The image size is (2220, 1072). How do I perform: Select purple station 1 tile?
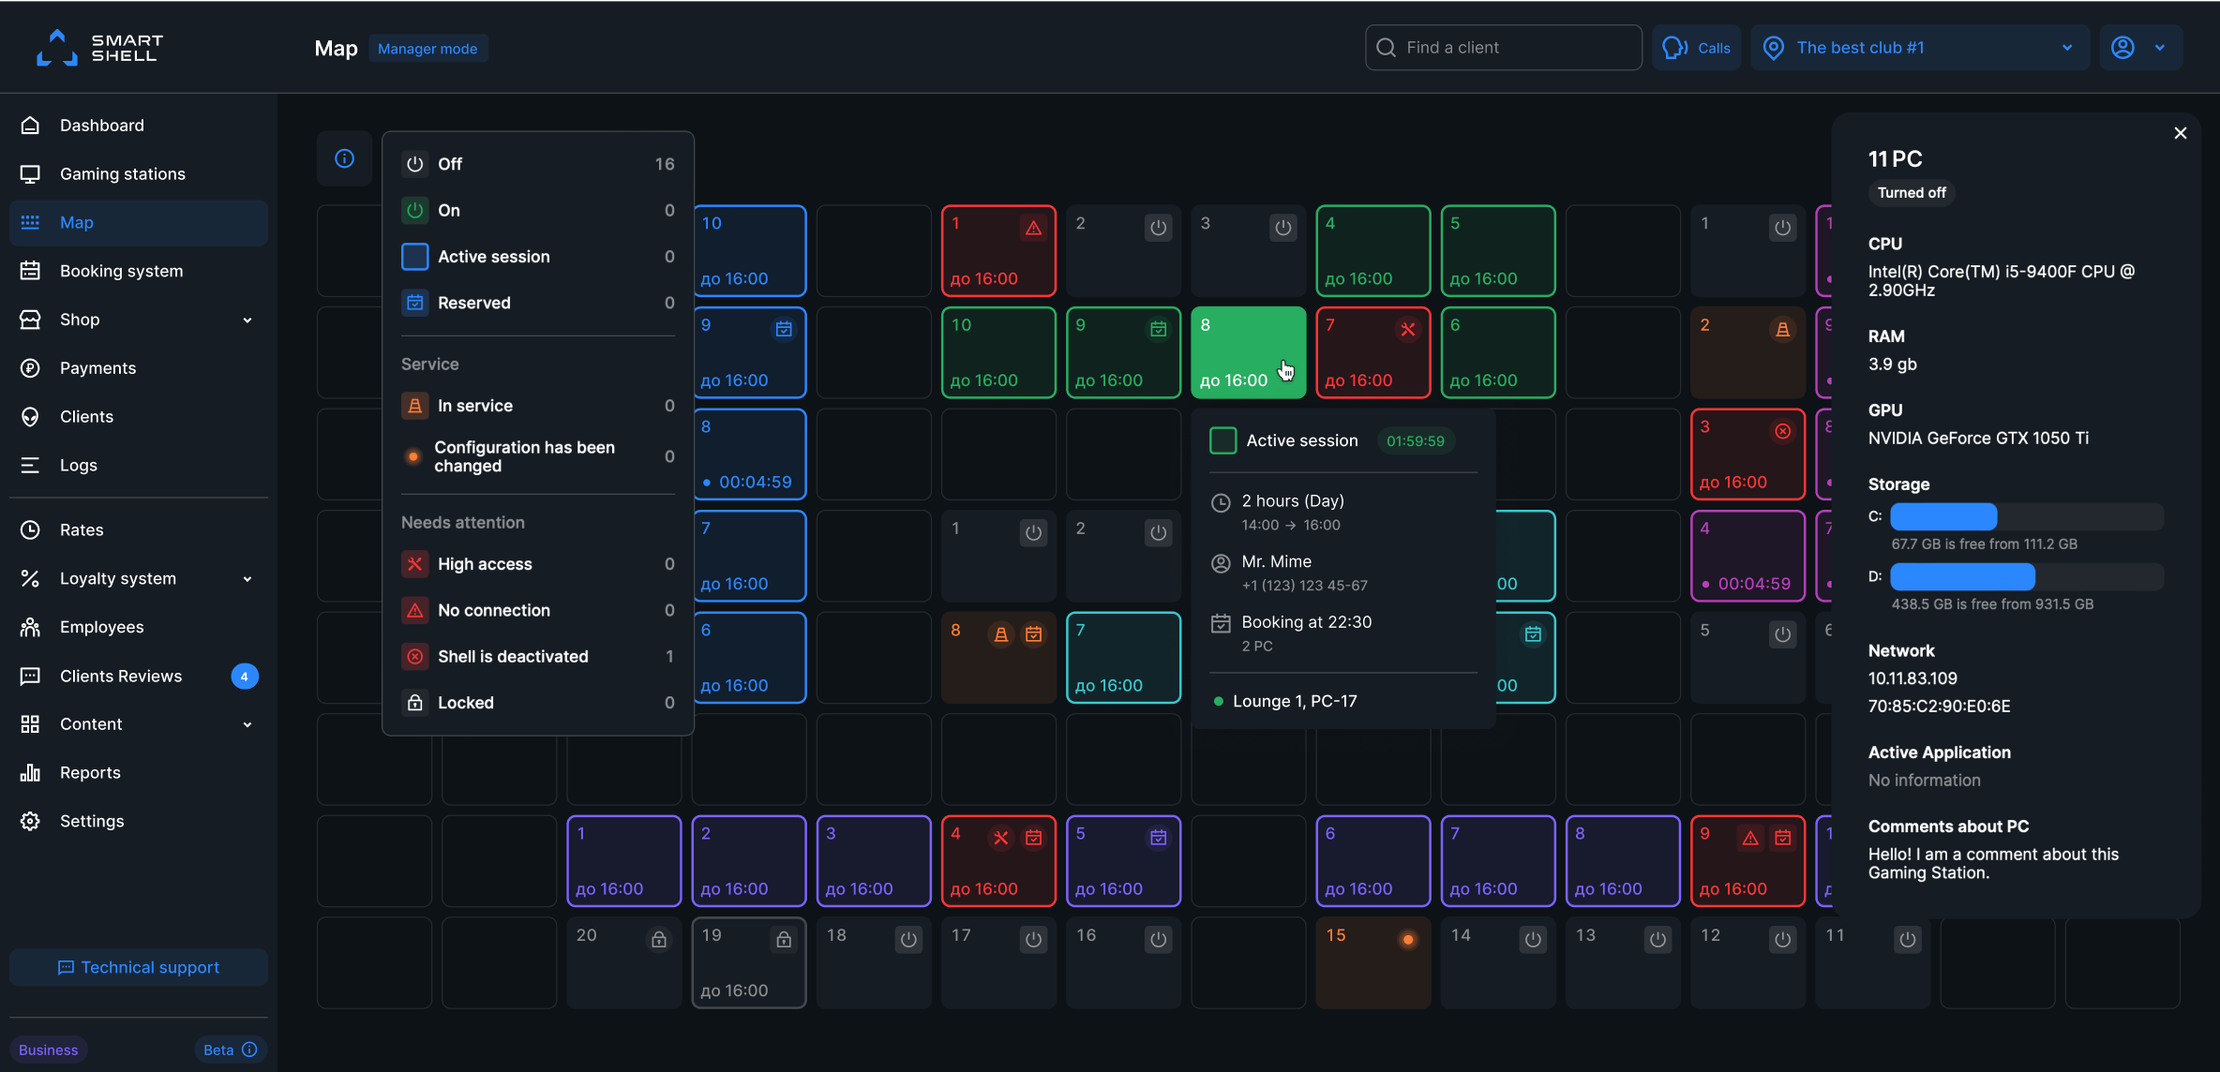623,861
